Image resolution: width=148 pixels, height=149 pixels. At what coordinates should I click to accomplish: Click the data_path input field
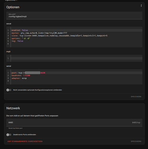tap(74, 15)
